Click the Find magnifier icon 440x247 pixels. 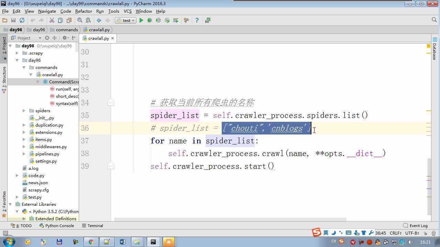[80, 21]
